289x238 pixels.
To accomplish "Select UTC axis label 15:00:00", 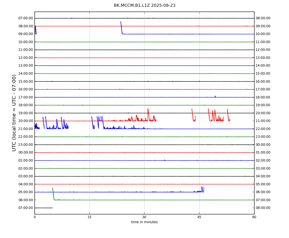I will pos(26,81).
